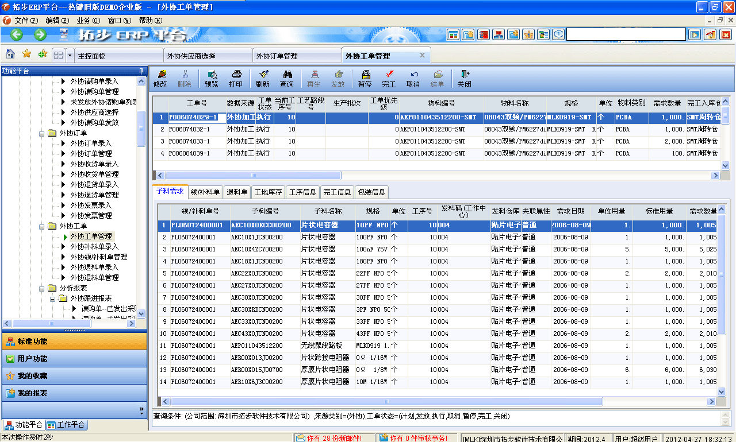Click the 查询 (Query) search icon
Viewport: 736px width, 442px height.
pos(286,77)
